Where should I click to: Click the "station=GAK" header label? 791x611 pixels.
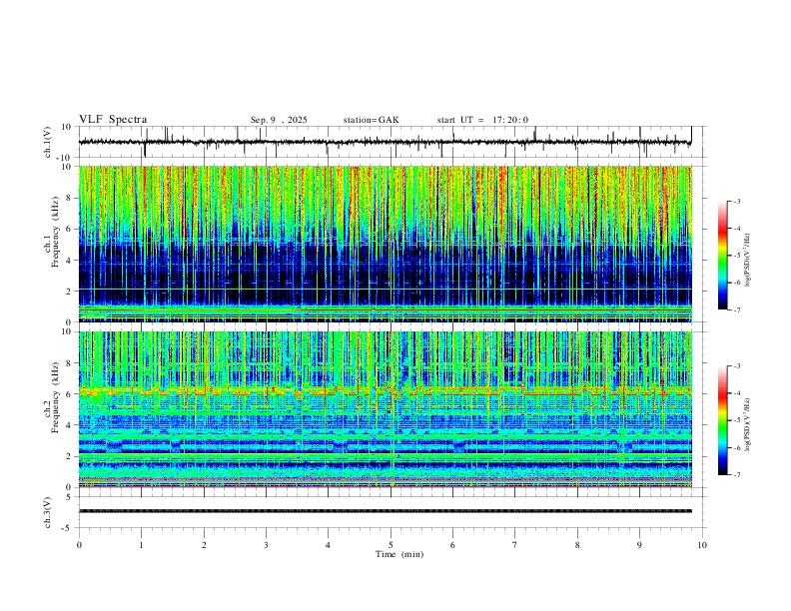371,120
